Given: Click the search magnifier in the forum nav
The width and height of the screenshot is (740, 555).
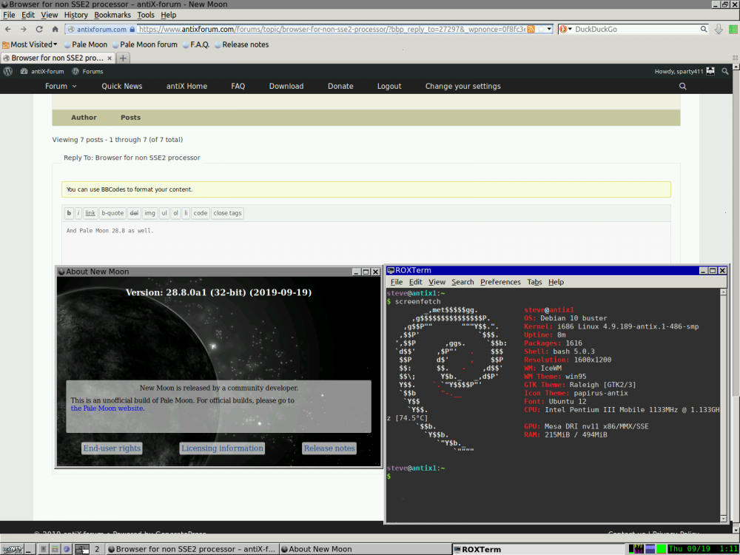Looking at the screenshot, I should point(682,87).
